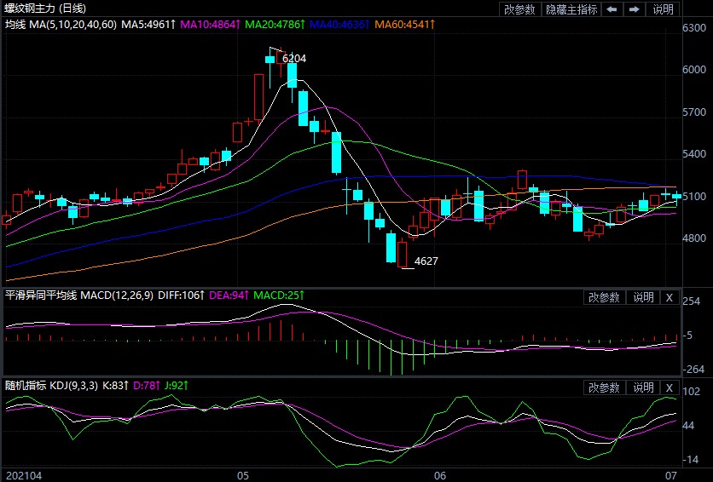Hide the main chart indicator (隐藏主指标)
Viewport: 713px width, 482px height.
pos(570,9)
